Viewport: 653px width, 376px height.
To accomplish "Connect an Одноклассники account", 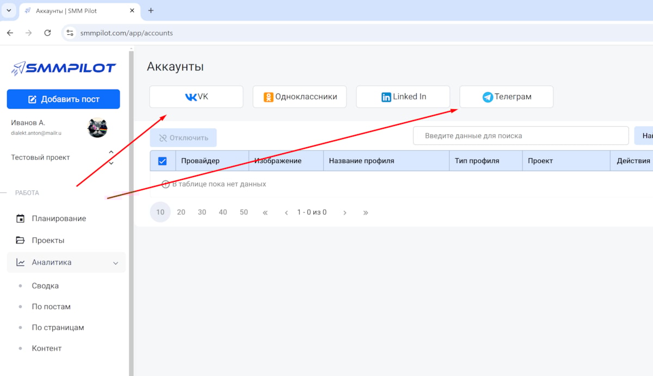I will click(300, 97).
